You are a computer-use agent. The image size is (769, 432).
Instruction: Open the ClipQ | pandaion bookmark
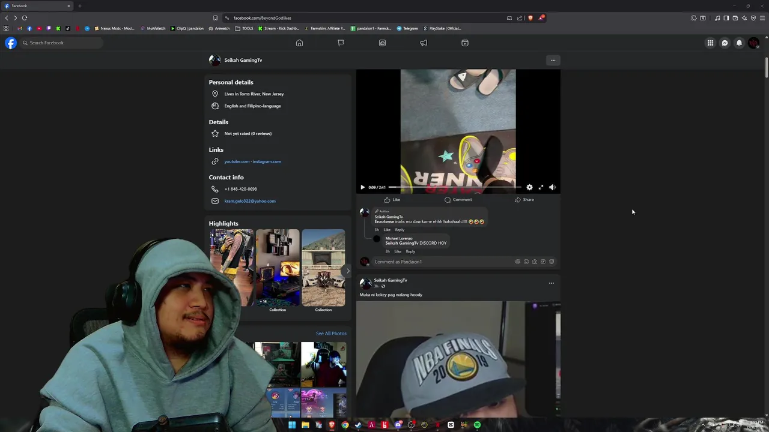click(x=187, y=28)
